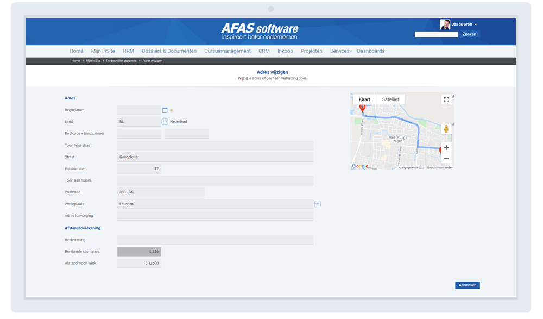The width and height of the screenshot is (543, 319).
Task: Click the Nederland country name text
Action: click(x=178, y=122)
